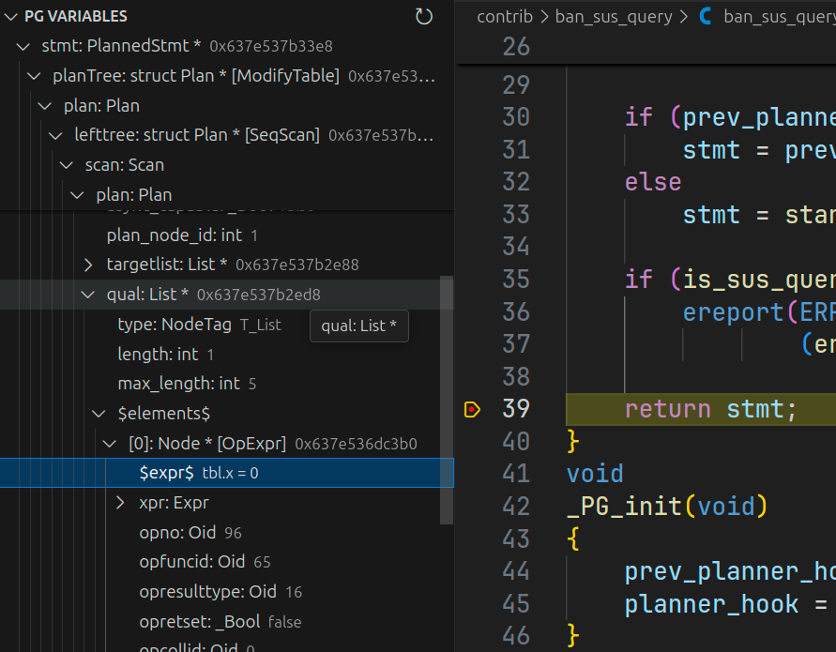This screenshot has width=836, height=652.
Task: Open the ban_sus_query folder breadcrumb
Action: (x=614, y=16)
